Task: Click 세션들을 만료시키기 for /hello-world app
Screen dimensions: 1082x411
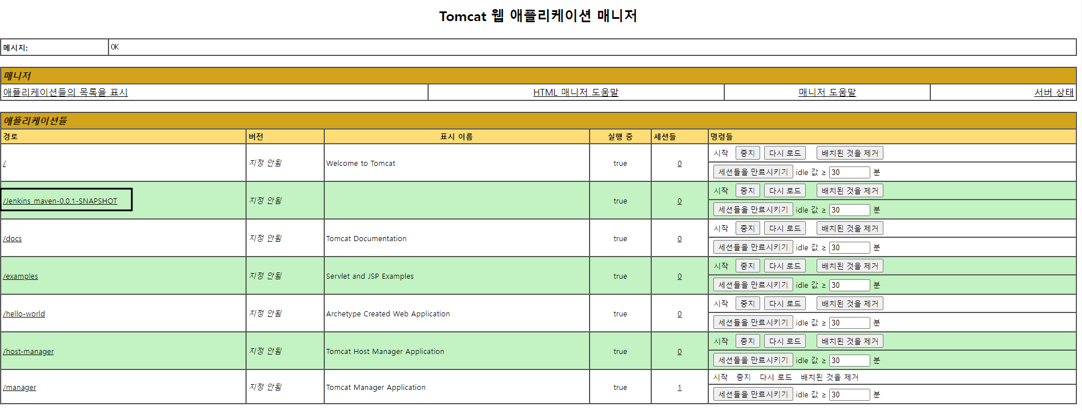Action: (753, 323)
